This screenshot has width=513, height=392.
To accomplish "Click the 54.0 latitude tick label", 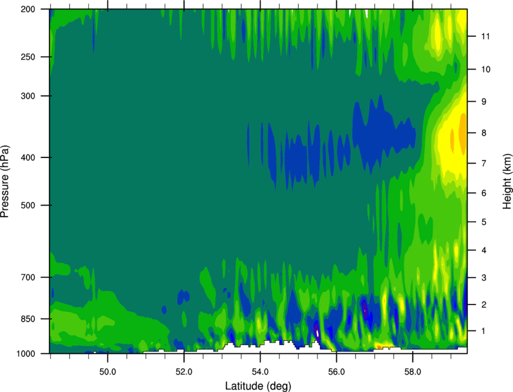I will 260,371.
